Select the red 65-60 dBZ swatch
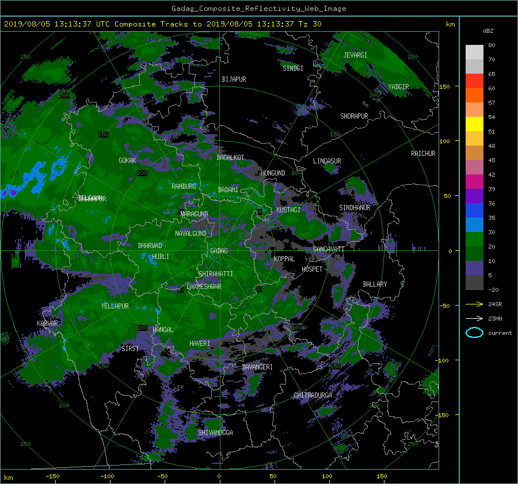This screenshot has height=484, width=518. (474, 81)
